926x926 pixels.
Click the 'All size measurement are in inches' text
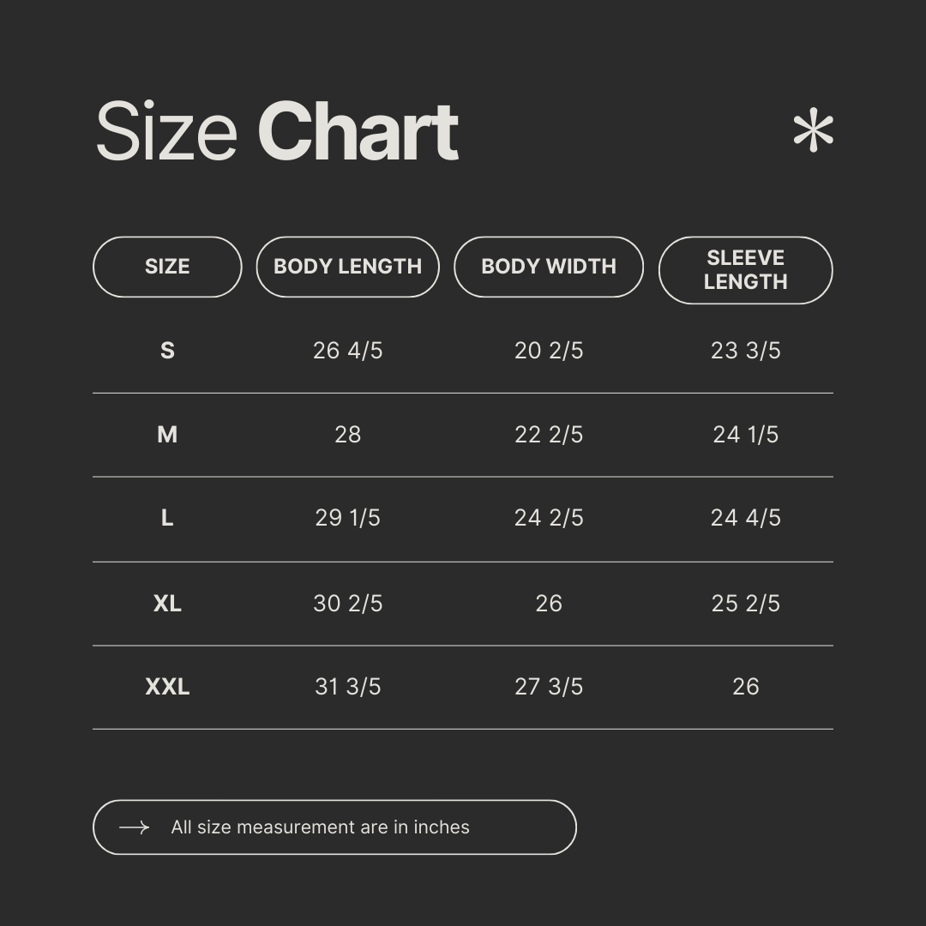coord(320,827)
